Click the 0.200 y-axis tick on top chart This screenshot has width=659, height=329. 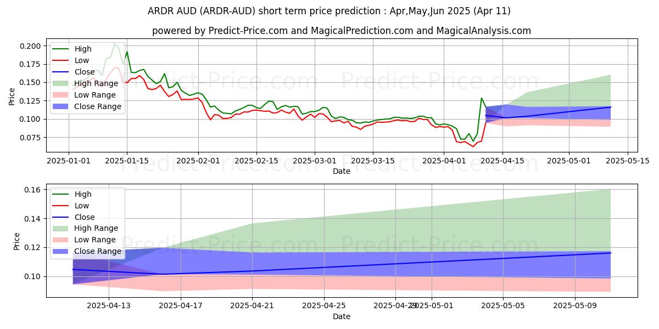pos(30,46)
